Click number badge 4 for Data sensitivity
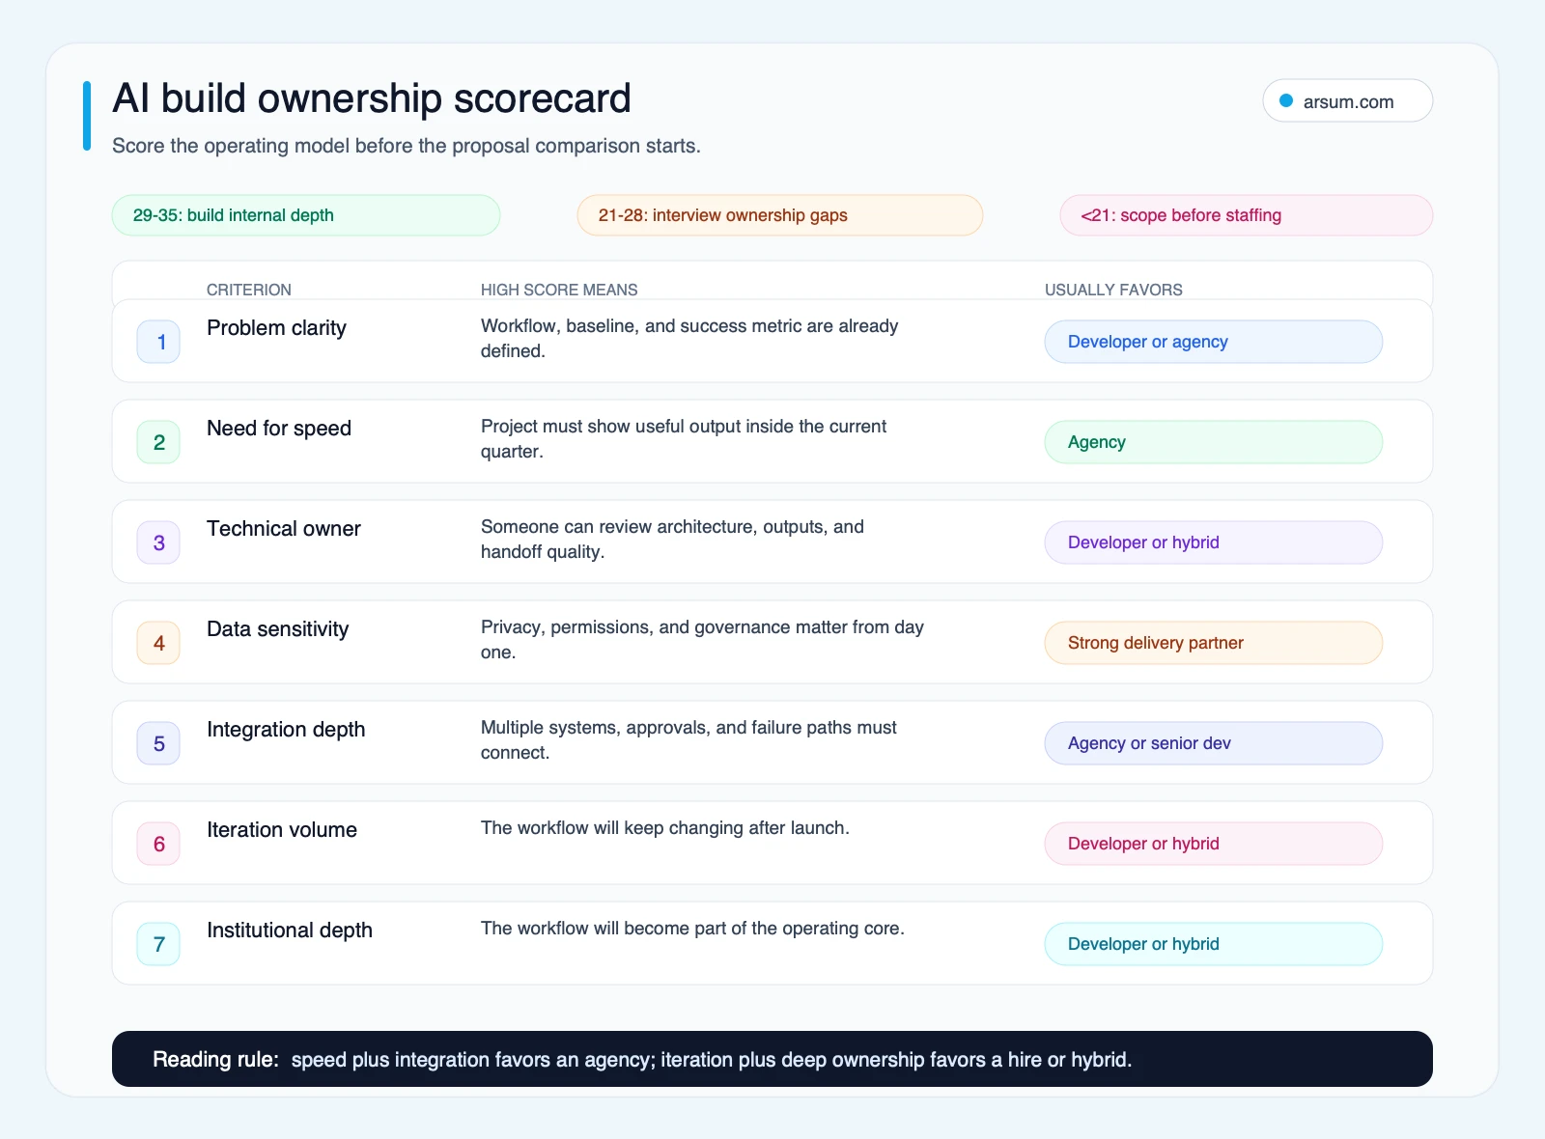This screenshot has height=1139, width=1545. (x=158, y=643)
